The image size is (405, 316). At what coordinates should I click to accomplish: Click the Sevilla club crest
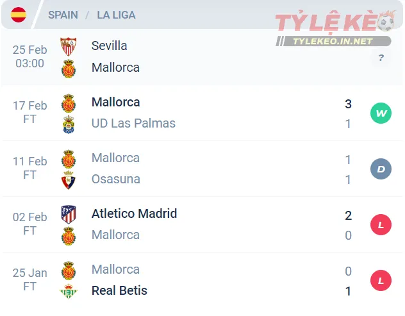pyautogui.click(x=68, y=46)
